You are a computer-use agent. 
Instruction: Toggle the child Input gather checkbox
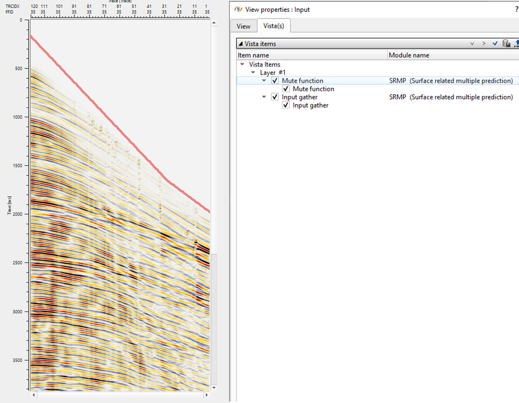286,105
